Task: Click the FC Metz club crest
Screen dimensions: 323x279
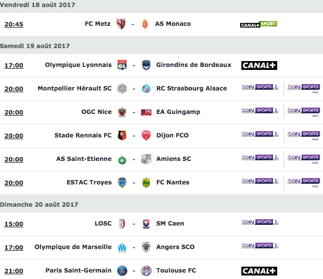Action: (121, 24)
